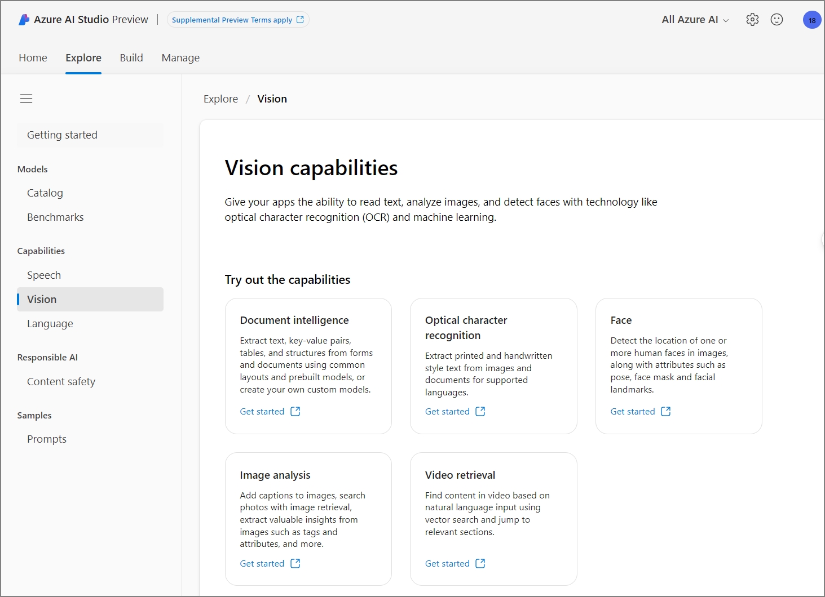This screenshot has height=597, width=825.
Task: Open the Build tab
Action: click(131, 58)
